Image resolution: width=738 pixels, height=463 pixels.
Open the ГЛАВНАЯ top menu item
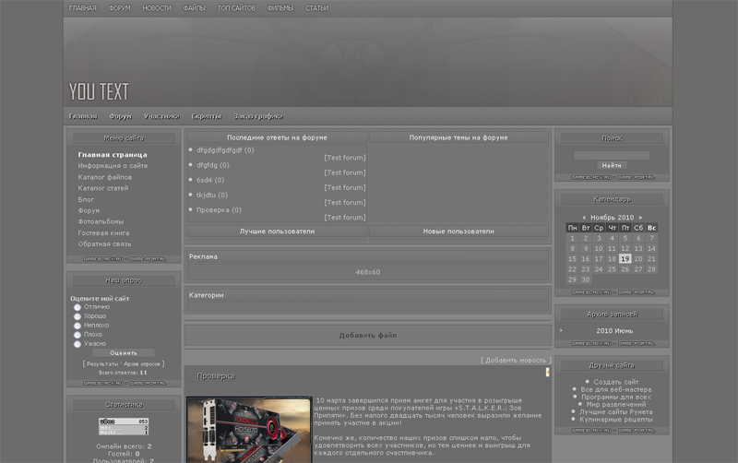[x=82, y=8]
